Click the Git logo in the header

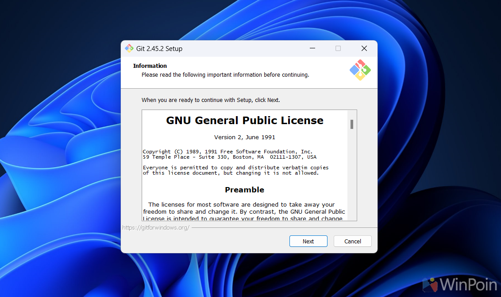360,70
